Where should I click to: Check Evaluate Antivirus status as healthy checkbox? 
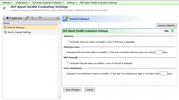[x=69, y=41]
